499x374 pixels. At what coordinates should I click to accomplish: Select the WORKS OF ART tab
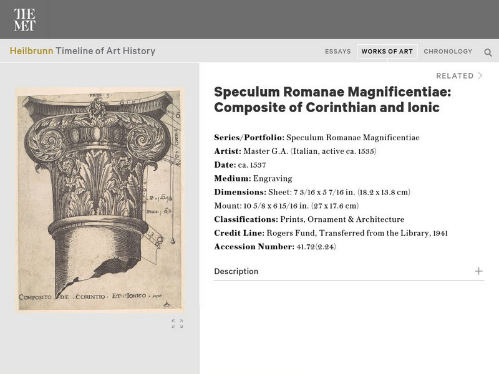[x=387, y=51]
